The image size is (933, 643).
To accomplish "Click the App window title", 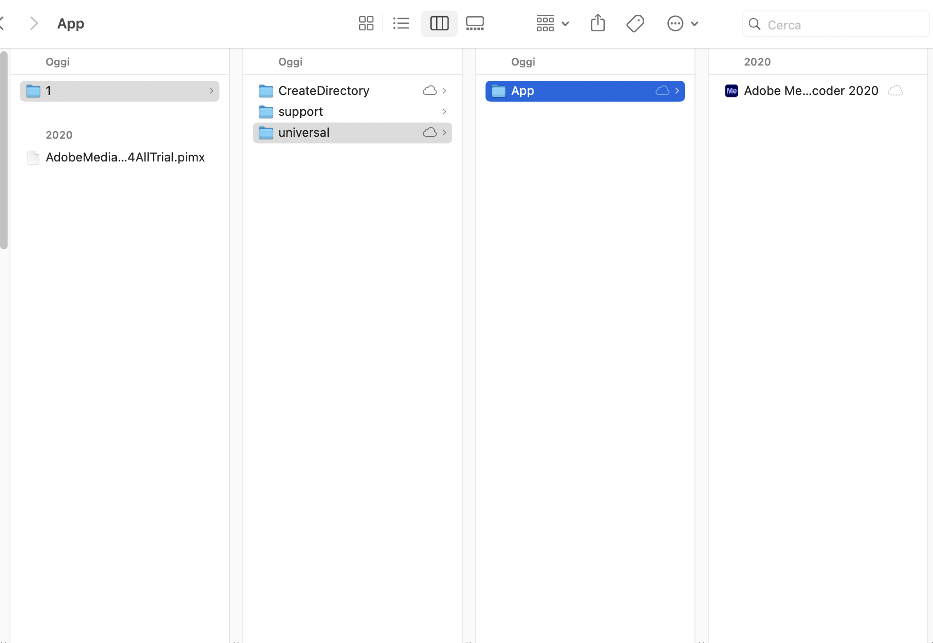I will point(71,23).
